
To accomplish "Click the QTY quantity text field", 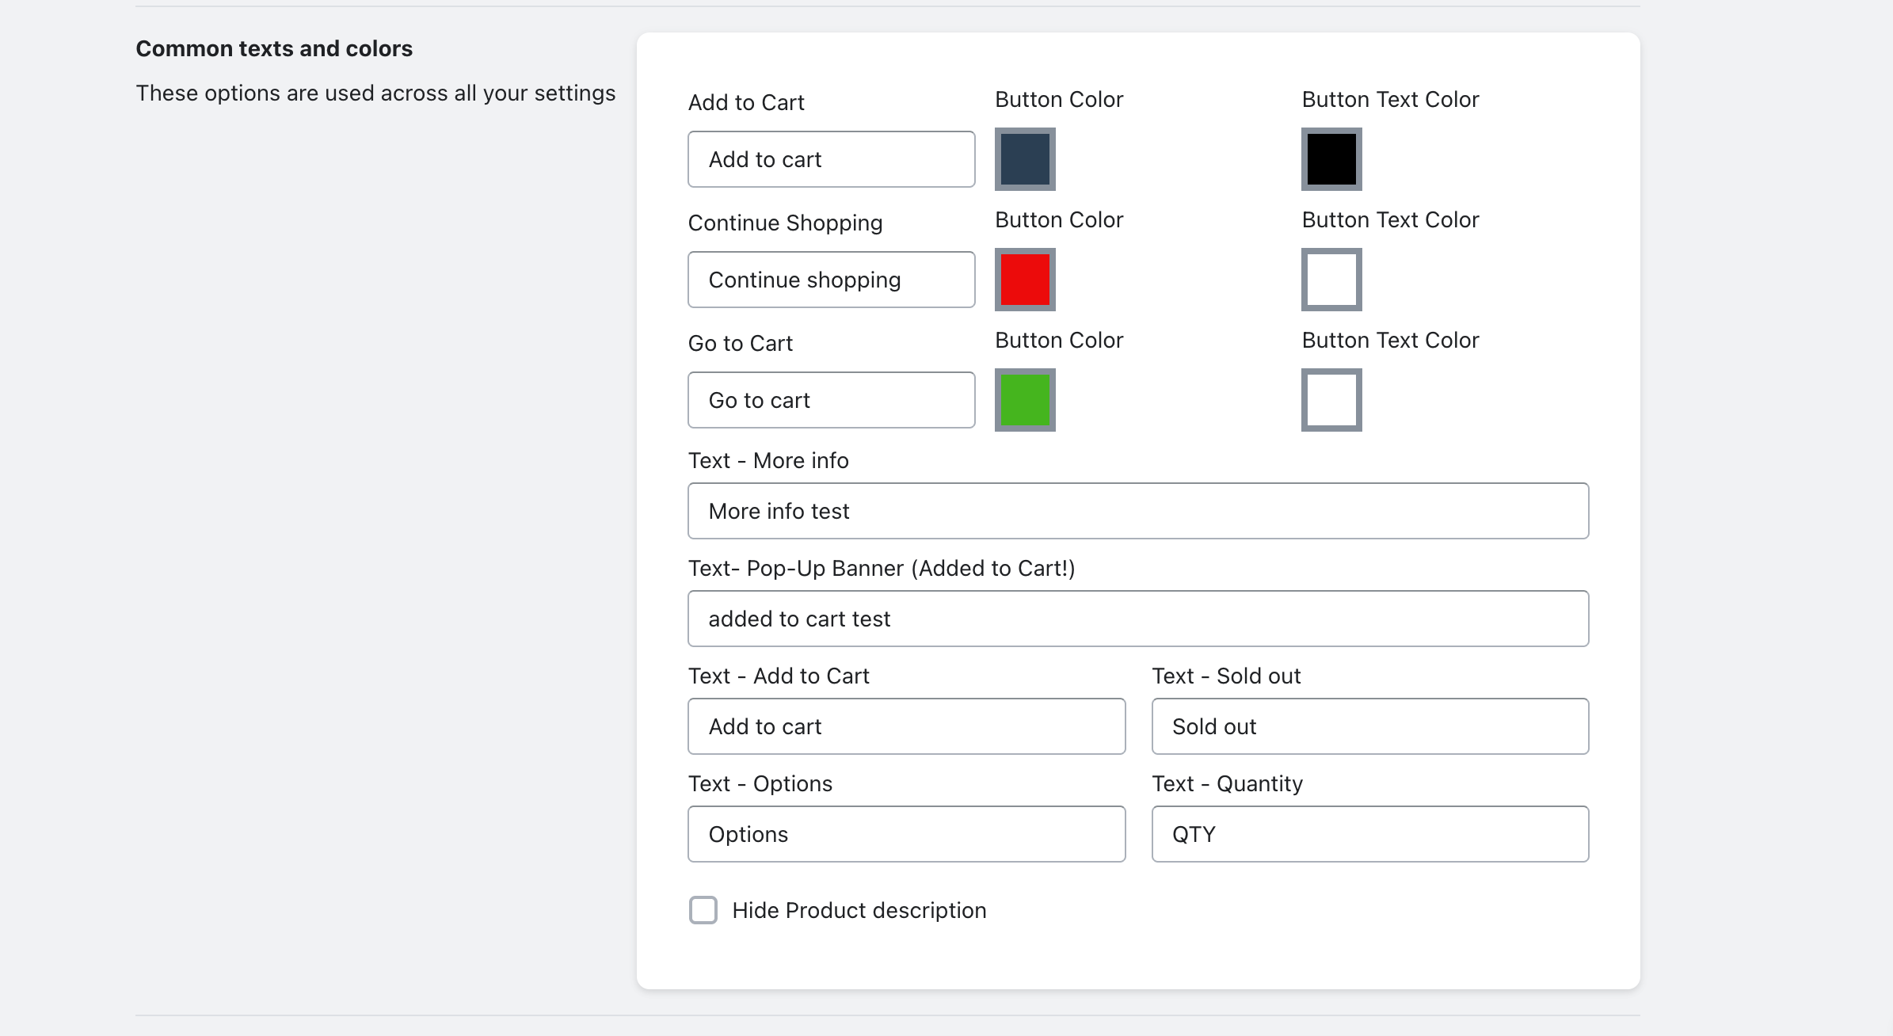I will [1369, 834].
